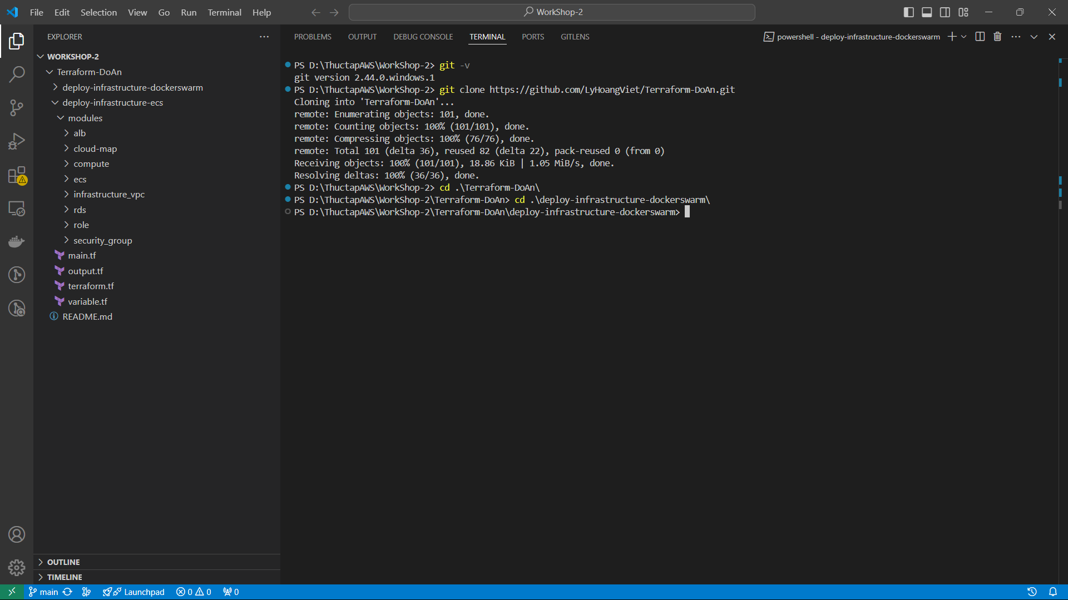Open Launchpad in status bar
The height and width of the screenshot is (600, 1068).
[133, 592]
